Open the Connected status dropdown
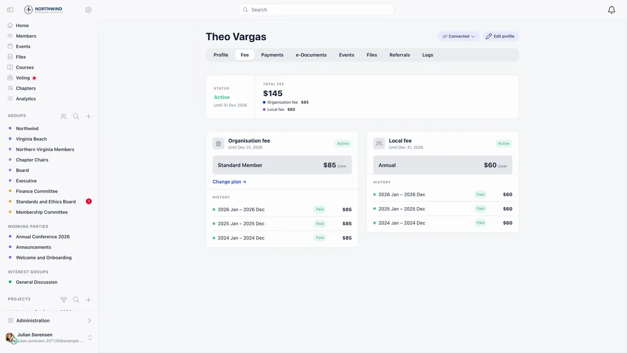 tap(459, 37)
